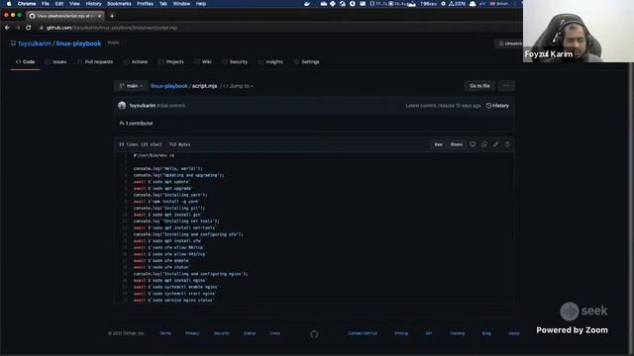Click code line "sudo apt install nginx"
Image resolution: width=634 pixels, height=356 pixels.
169,281
